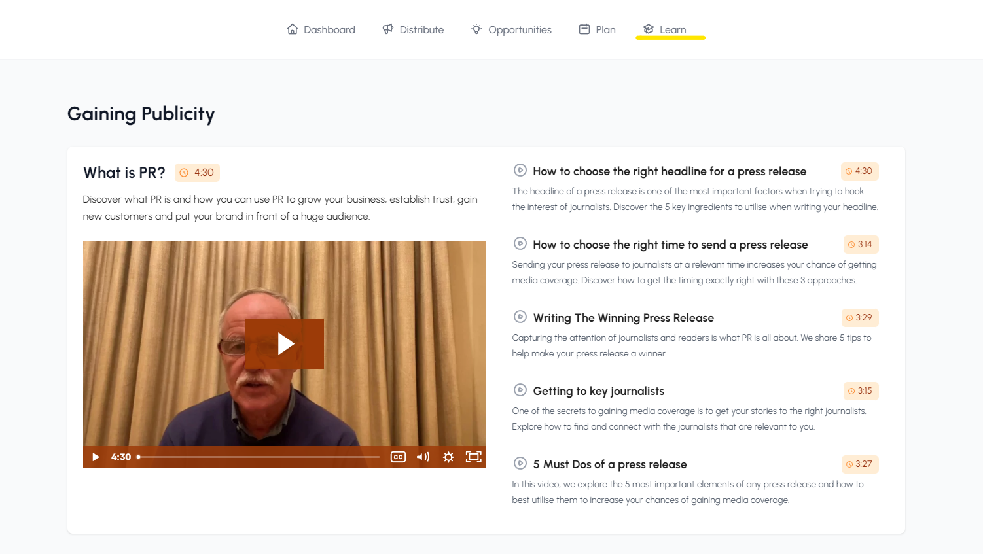Screen dimensions: 983x554
Task: Click the large play overlay on the What is PR video
Action: (284, 343)
